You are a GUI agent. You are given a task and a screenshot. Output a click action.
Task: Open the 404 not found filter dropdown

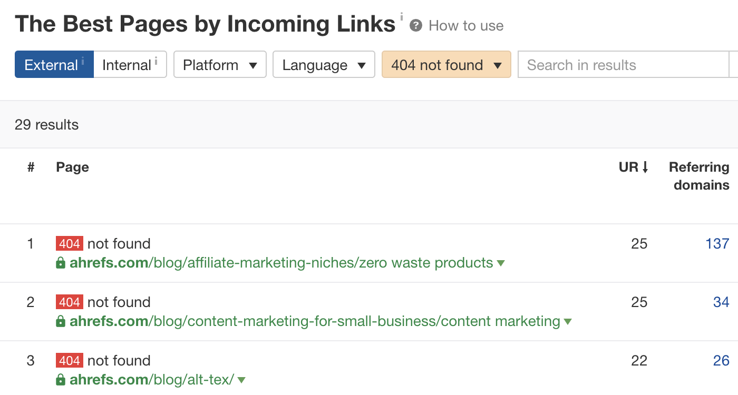tap(446, 64)
